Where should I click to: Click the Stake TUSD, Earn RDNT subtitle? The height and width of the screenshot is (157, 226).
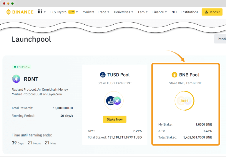115,83
